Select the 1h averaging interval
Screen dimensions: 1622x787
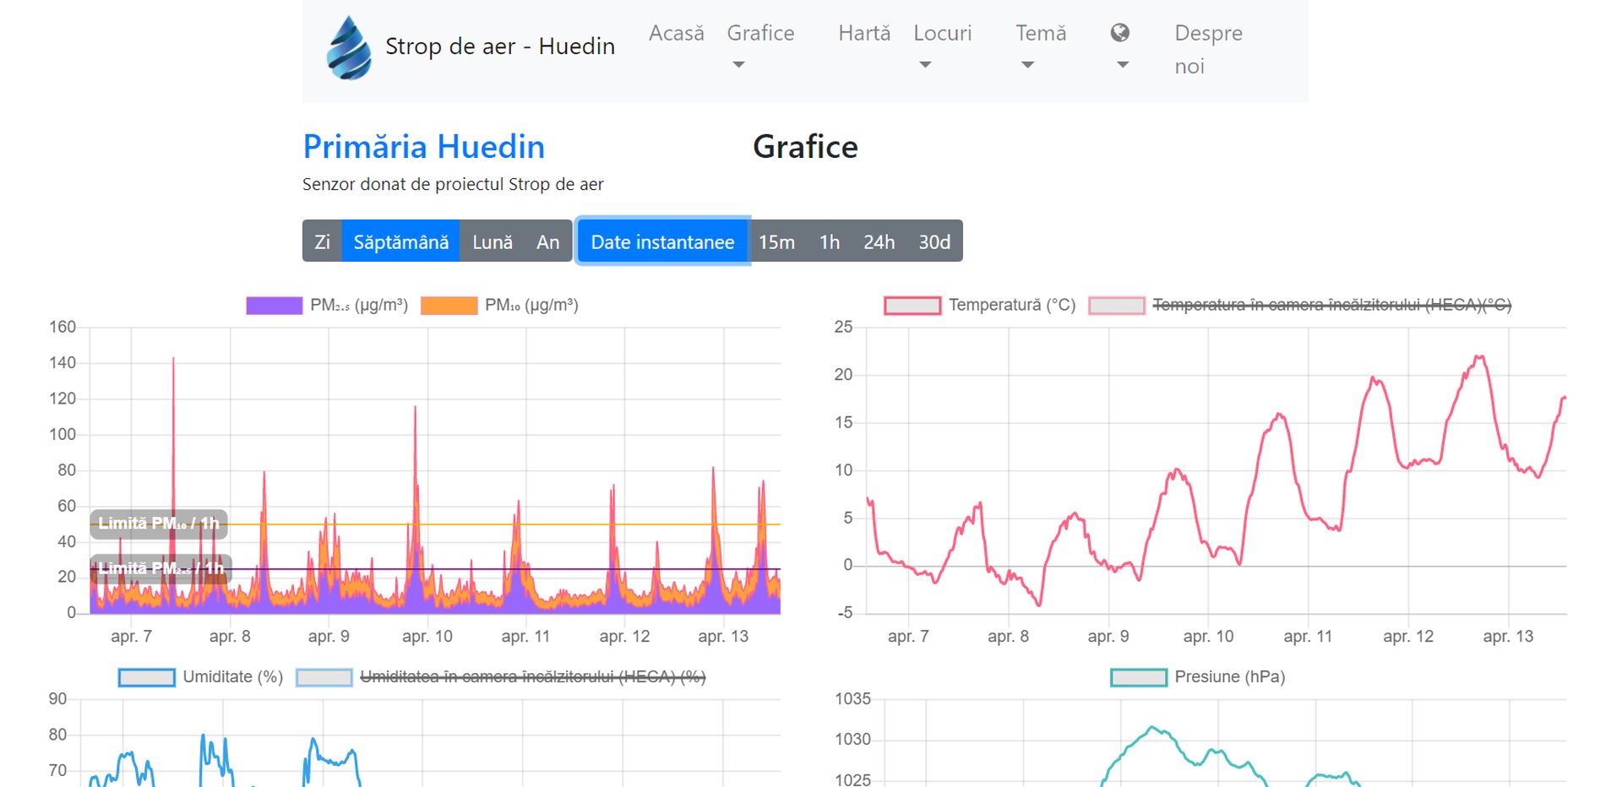click(x=830, y=242)
